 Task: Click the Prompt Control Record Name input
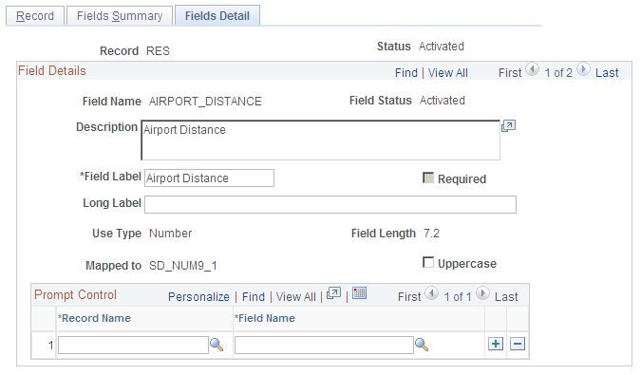133,346
